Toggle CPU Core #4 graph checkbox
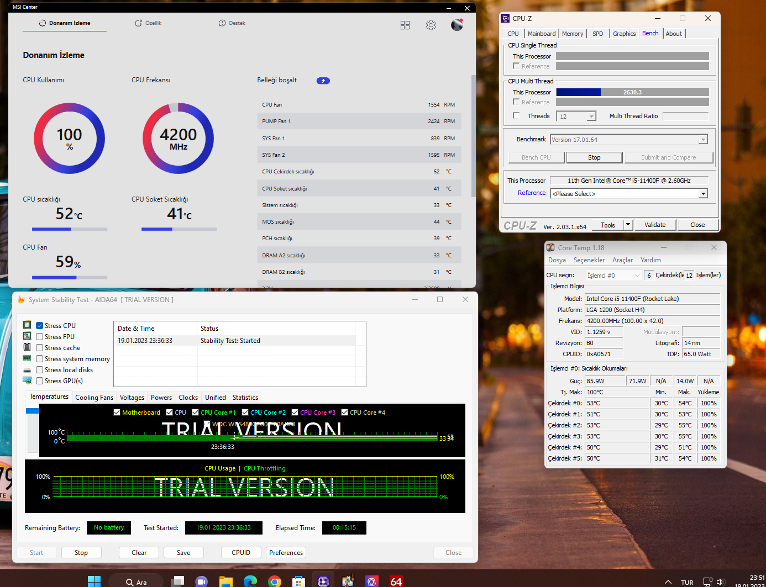The image size is (766, 587). tap(345, 413)
